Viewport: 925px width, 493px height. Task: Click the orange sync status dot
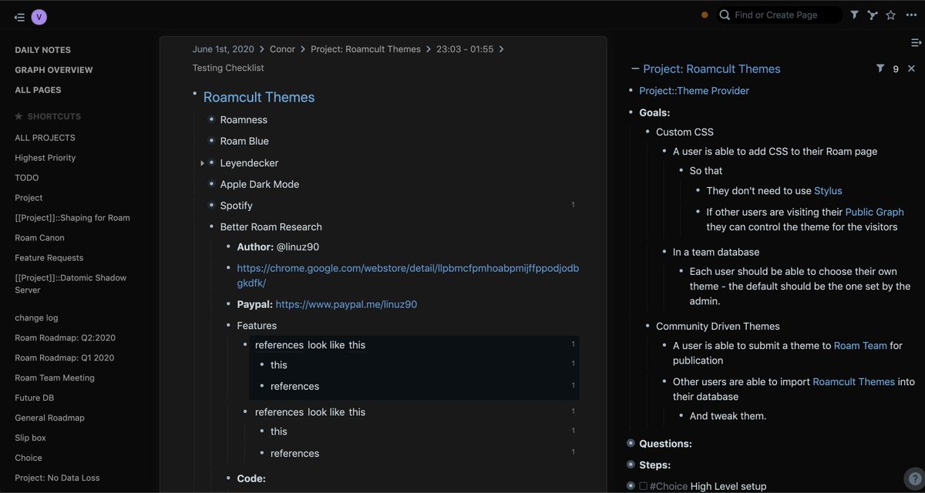705,15
